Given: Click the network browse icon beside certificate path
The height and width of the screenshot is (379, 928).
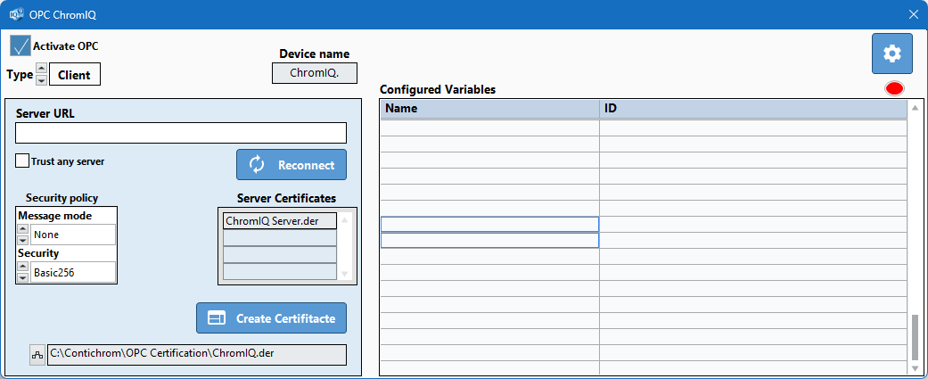Looking at the screenshot, I should [37, 355].
